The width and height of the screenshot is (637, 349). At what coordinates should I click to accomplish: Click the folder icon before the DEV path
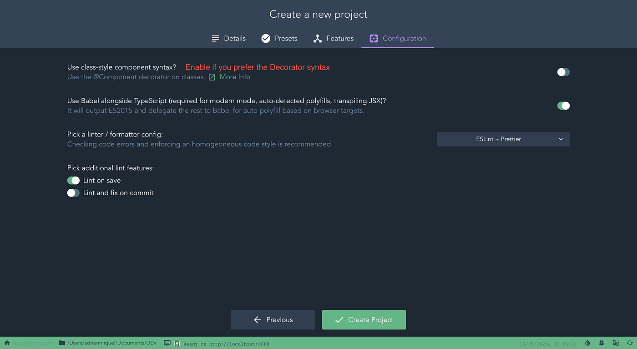click(x=61, y=343)
